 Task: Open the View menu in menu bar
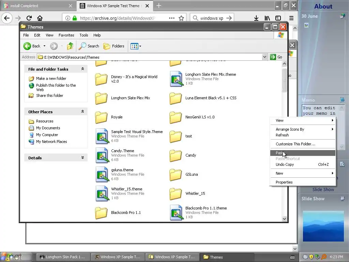coord(49,35)
